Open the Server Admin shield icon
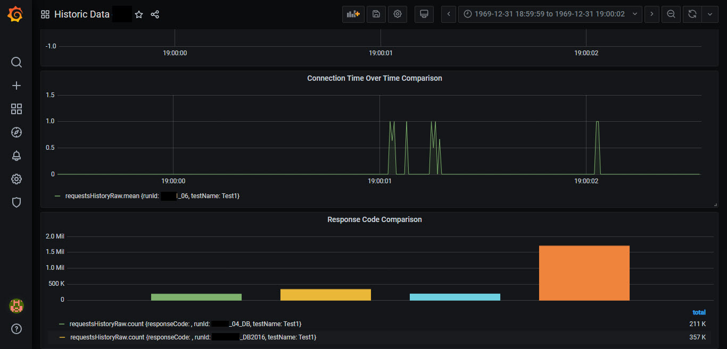The width and height of the screenshot is (727, 349). point(16,202)
